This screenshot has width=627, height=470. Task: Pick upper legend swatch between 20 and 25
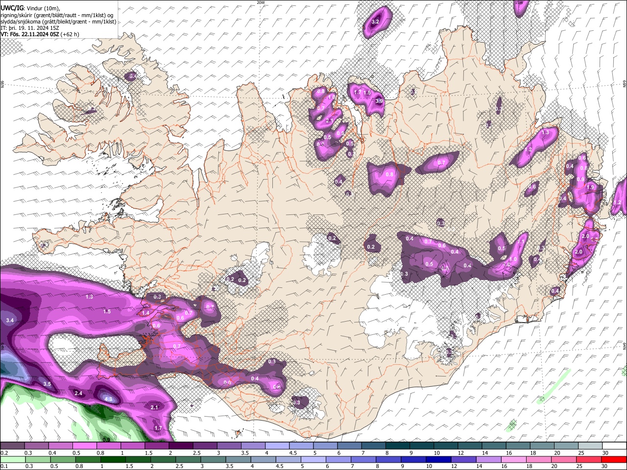coord(566,446)
